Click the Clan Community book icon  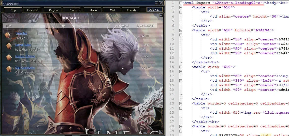pyautogui.click(x=9, y=69)
